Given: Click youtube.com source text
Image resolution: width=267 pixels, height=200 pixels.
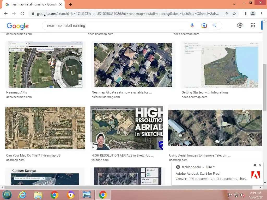Looking at the screenshot, I should tap(100, 160).
